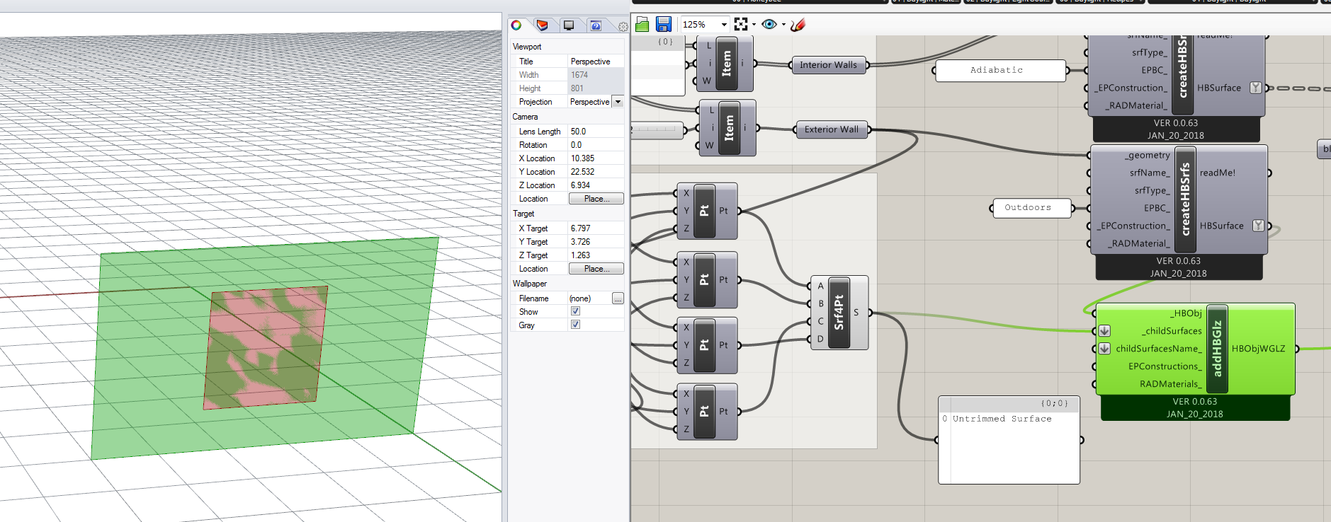
Task: Click the EPConstructions_ input on addHBGlz
Action: coord(1165,366)
